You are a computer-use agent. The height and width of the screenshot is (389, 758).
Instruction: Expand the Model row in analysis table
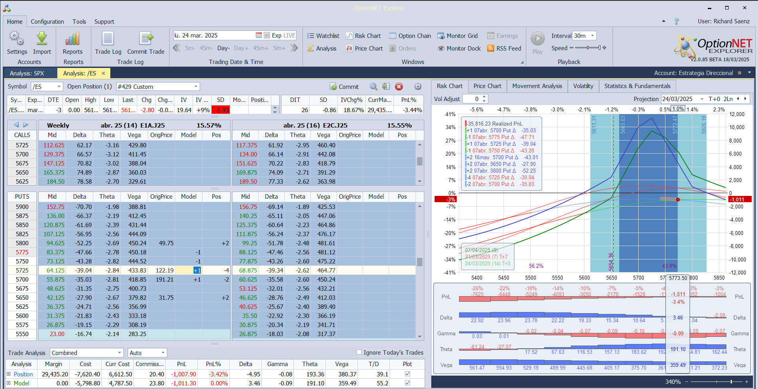pyautogui.click(x=9, y=383)
